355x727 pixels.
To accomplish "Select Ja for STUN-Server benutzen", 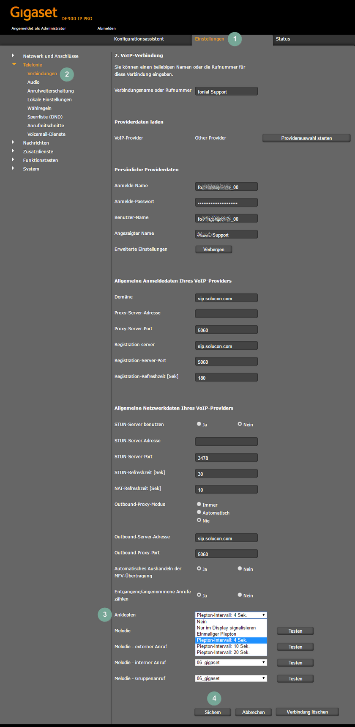I will [199, 424].
